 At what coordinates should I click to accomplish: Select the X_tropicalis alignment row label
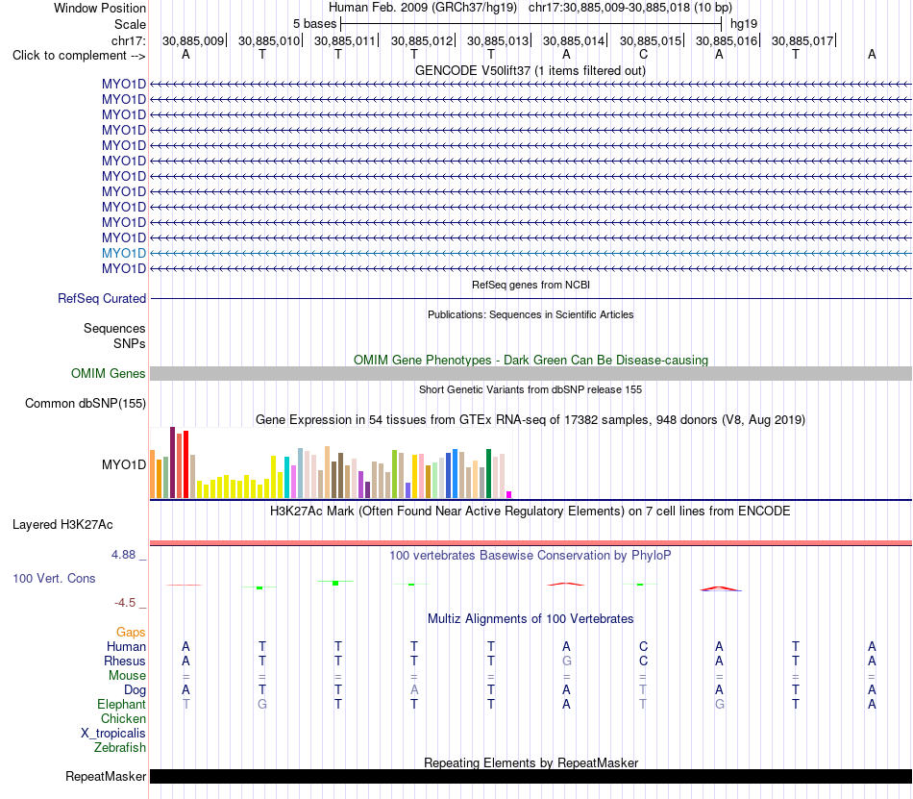[113, 734]
